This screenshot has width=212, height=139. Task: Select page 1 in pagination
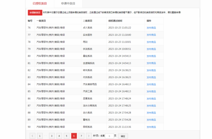[x=40, y=136]
